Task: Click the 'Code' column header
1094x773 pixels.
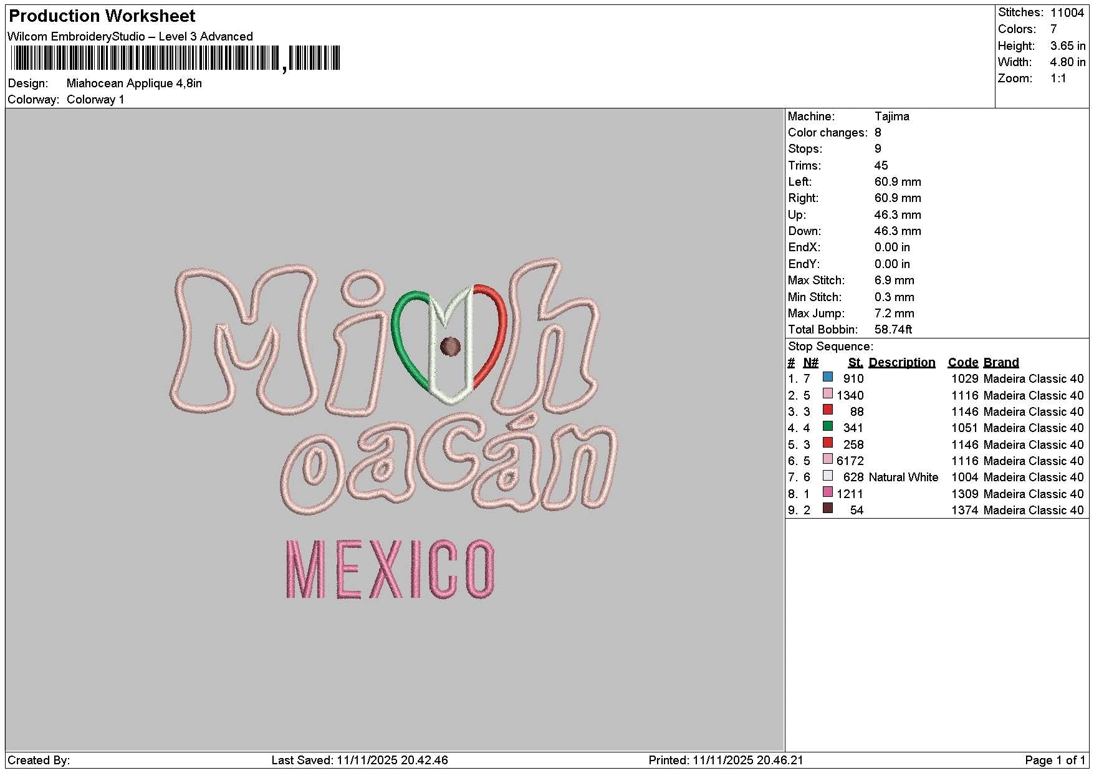Action: [963, 362]
